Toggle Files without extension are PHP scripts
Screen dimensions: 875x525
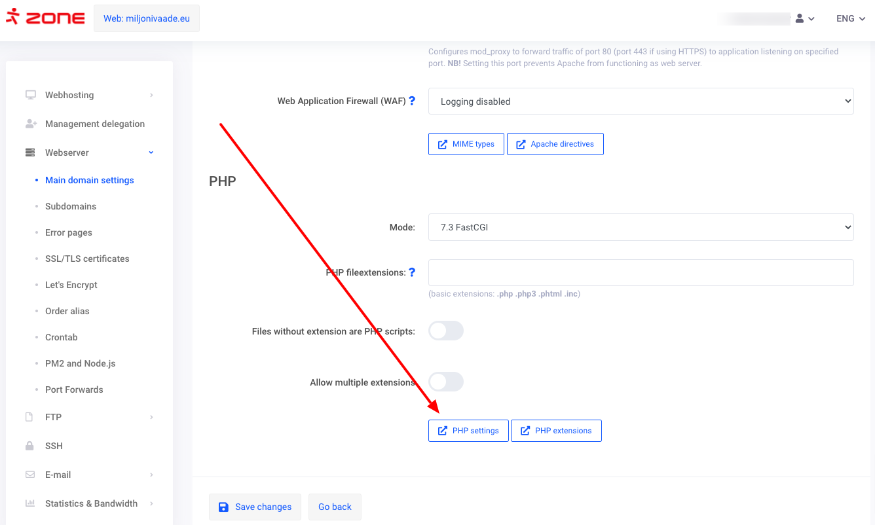point(446,331)
